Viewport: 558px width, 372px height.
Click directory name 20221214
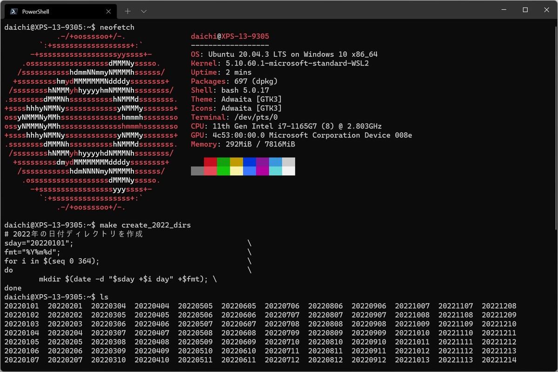tap(499, 360)
